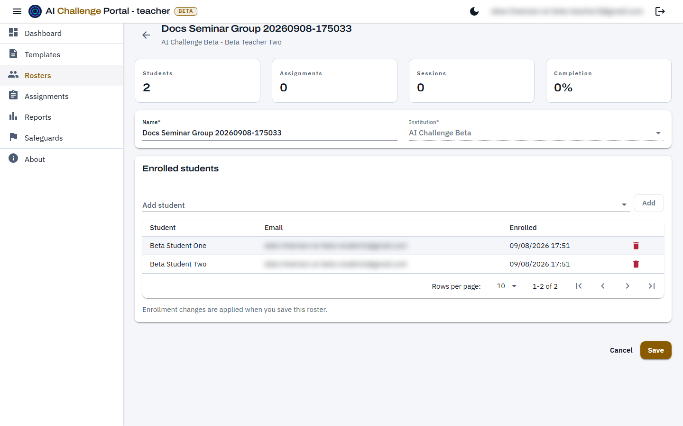Click the Rosters people icon

[x=13, y=74]
